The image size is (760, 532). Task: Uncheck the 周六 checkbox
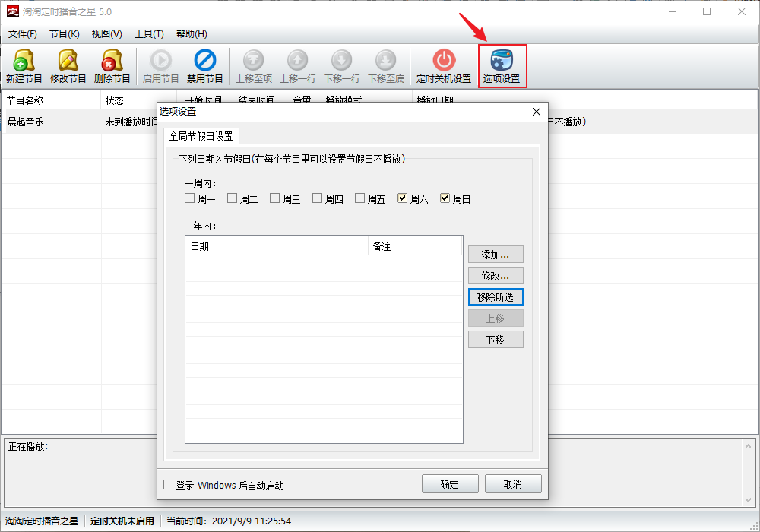click(x=402, y=198)
